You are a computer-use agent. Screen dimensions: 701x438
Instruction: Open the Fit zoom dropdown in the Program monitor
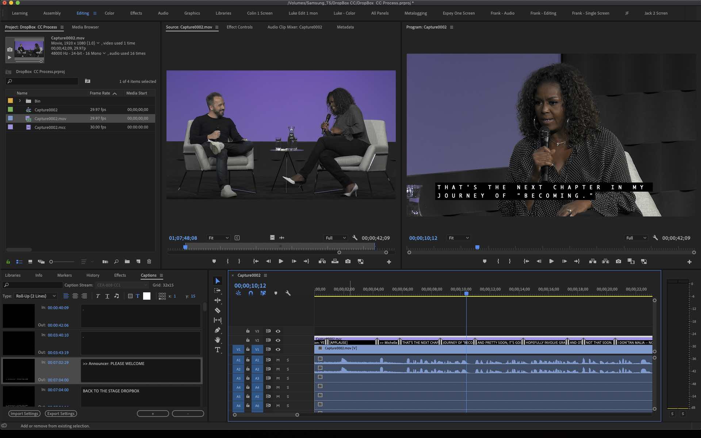458,238
